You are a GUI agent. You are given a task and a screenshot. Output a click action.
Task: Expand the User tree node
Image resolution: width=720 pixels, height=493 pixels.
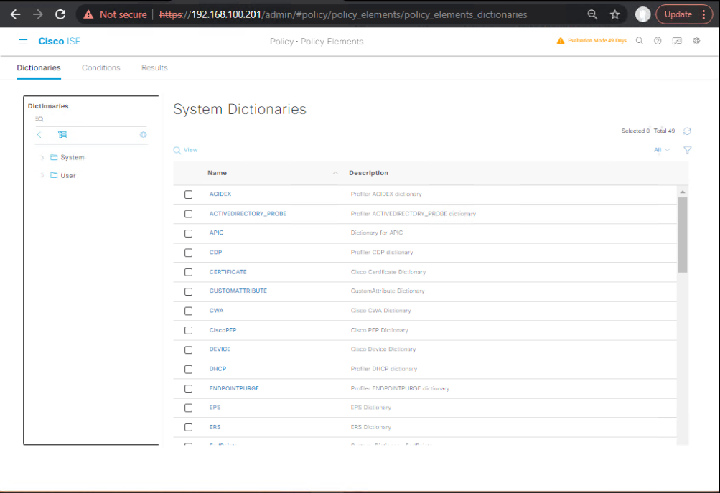[x=42, y=175]
